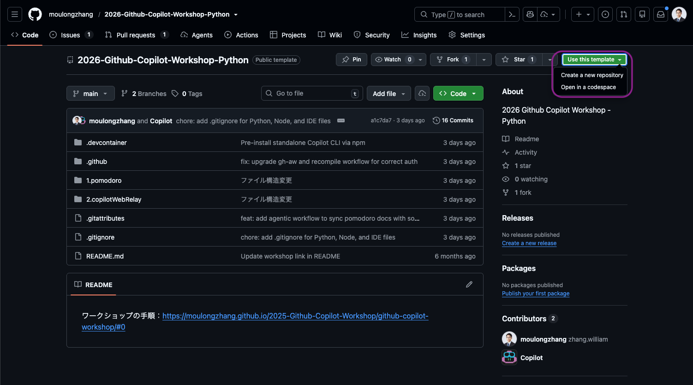Switch to the Actions tab
The height and width of the screenshot is (385, 693).
(241, 35)
